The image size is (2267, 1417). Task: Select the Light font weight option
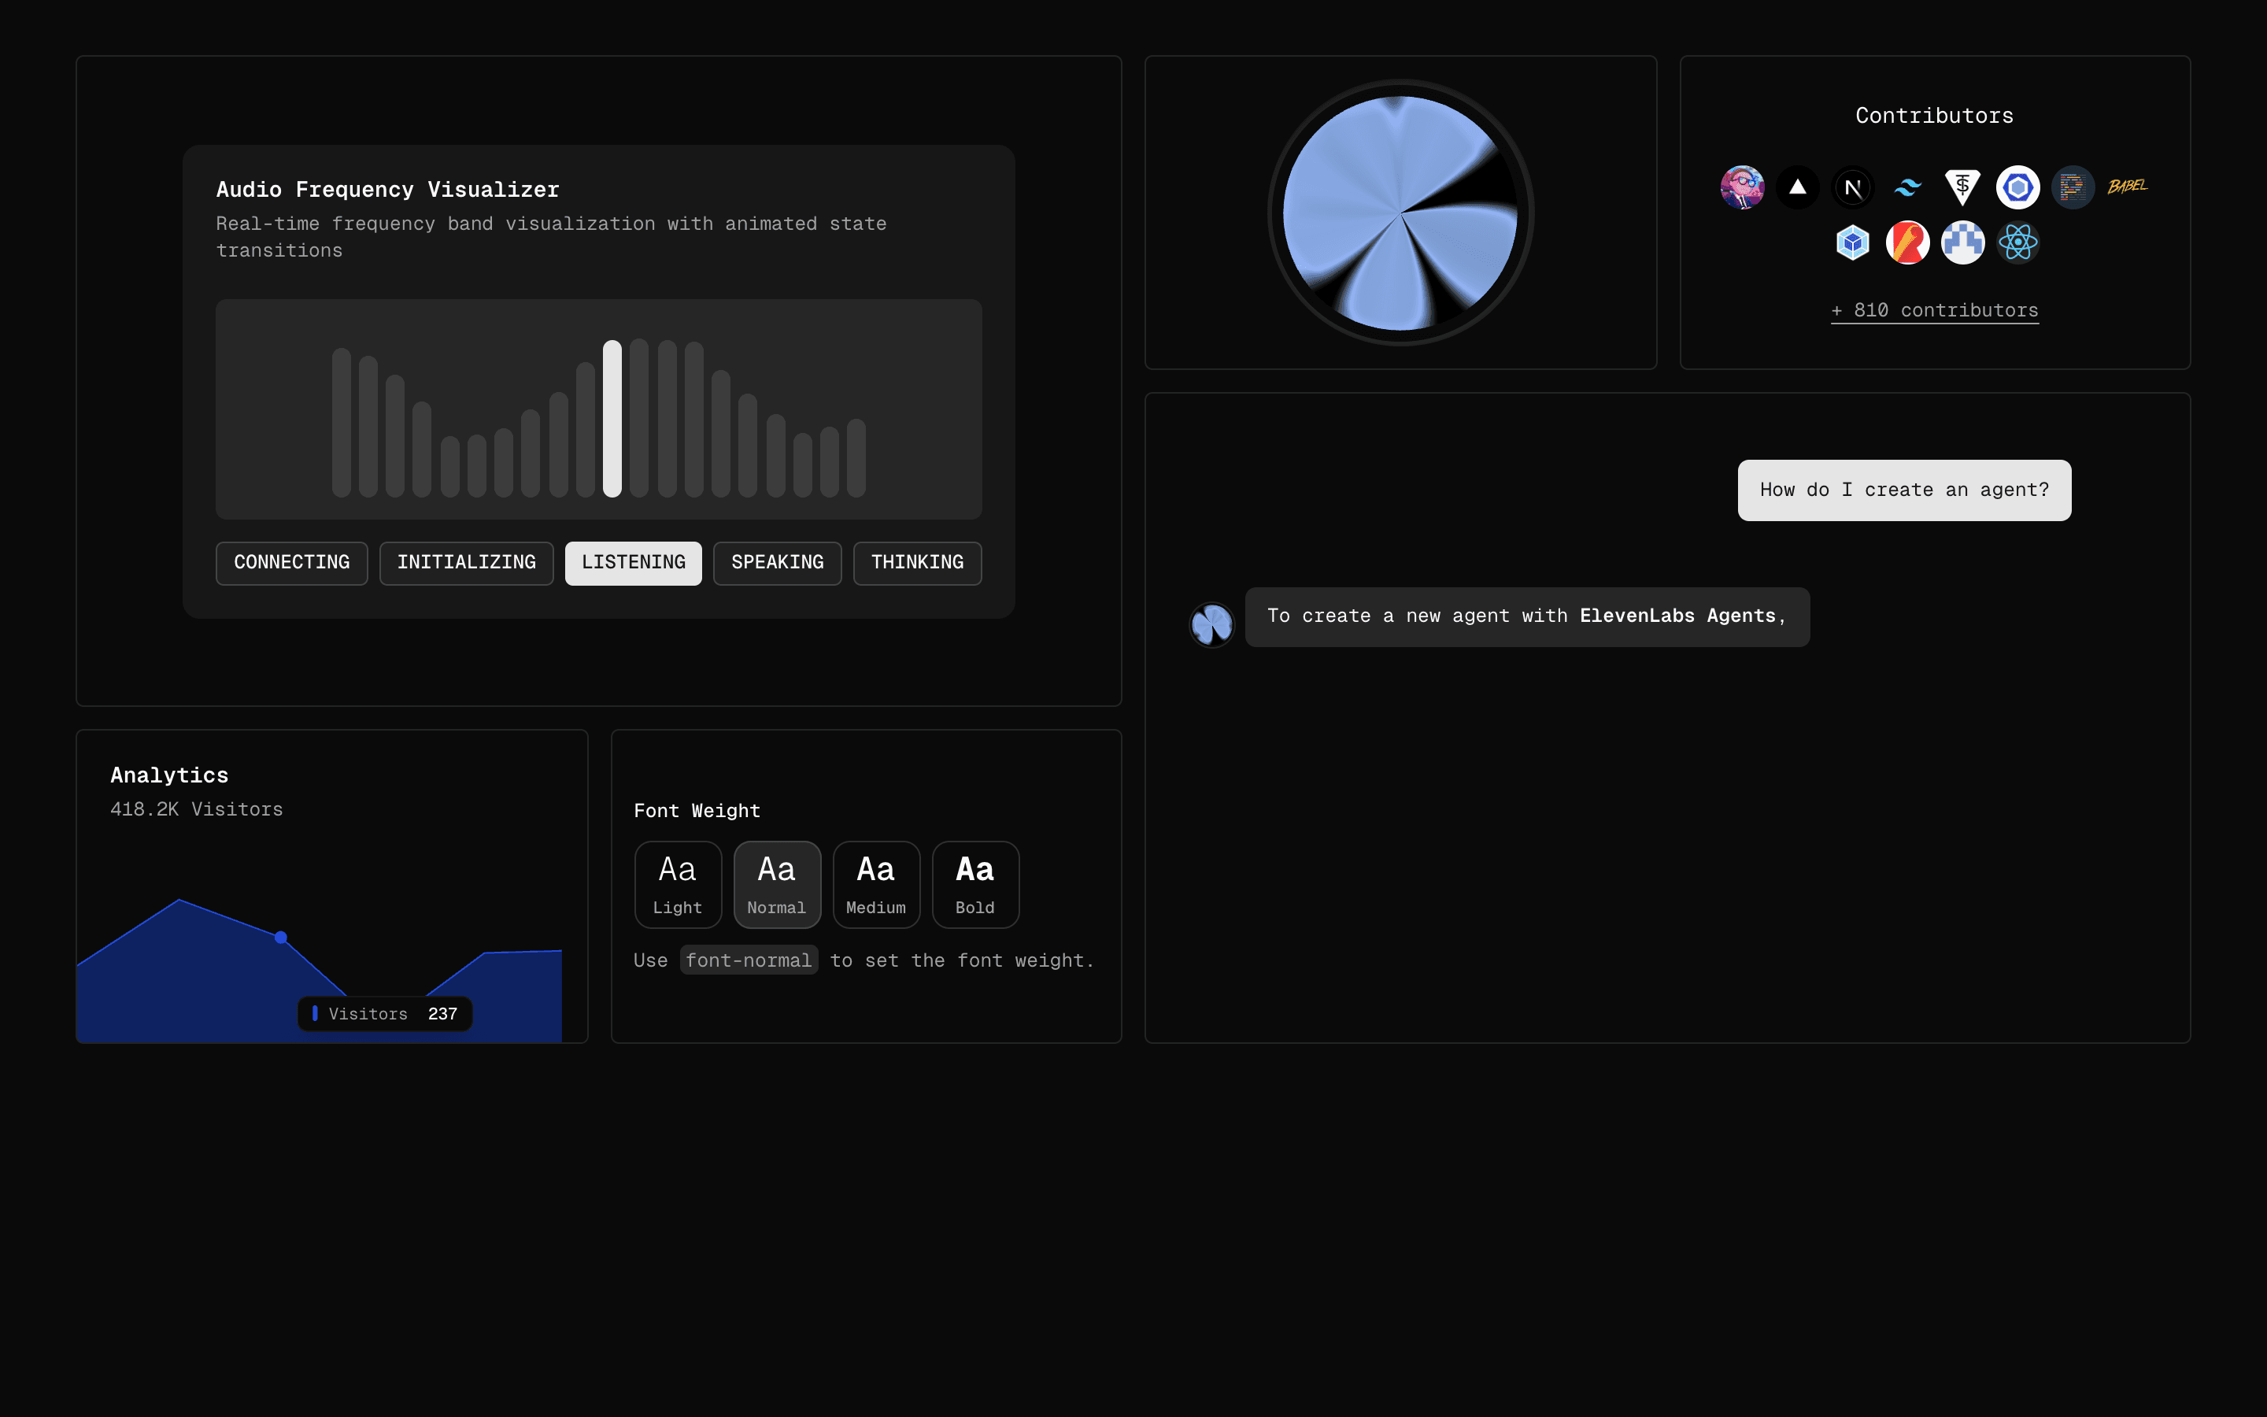coord(677,884)
